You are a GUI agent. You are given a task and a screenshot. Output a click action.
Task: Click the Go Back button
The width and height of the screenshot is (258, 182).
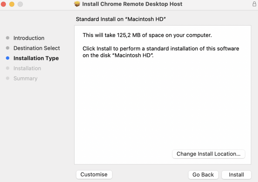(x=203, y=175)
